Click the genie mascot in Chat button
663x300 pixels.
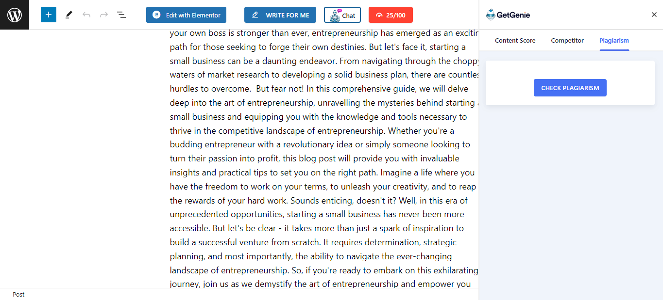point(335,16)
